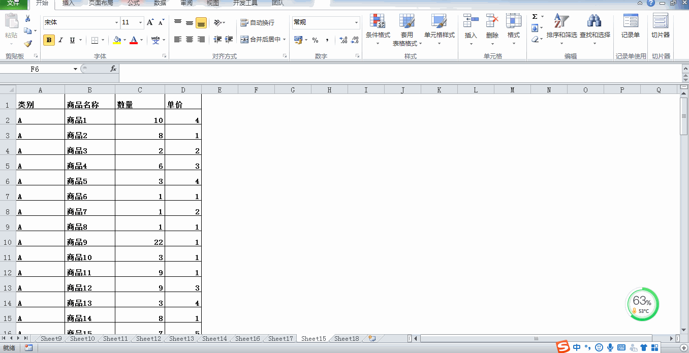Expand the number format dropdown (常规)
The height and width of the screenshot is (353, 689).
point(356,23)
